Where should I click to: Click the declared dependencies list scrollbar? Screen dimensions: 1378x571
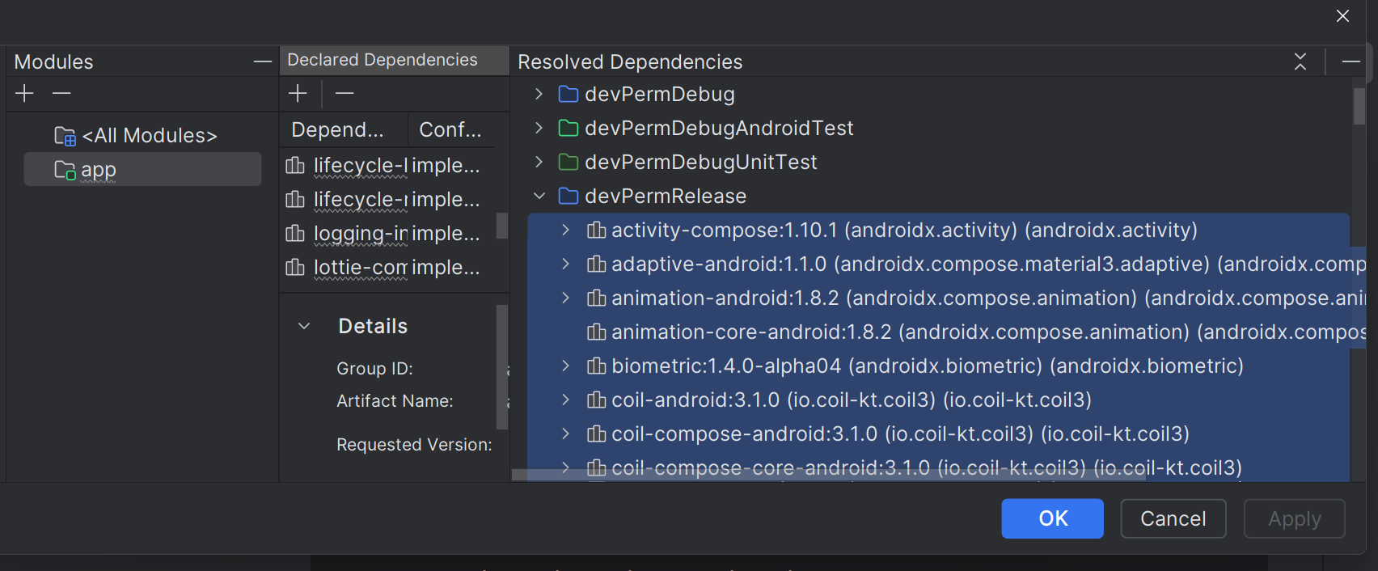tap(502, 226)
